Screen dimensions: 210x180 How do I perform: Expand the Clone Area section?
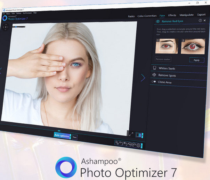(x=178, y=83)
